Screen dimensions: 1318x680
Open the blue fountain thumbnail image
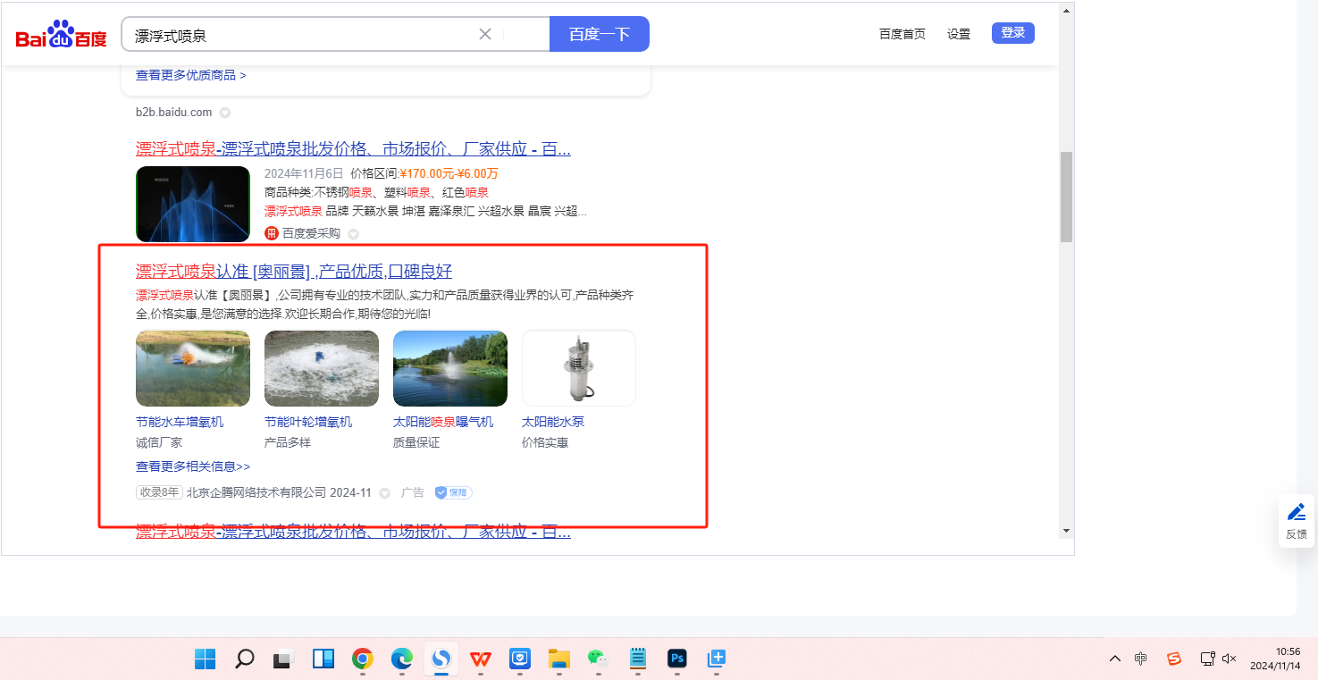[193, 204]
